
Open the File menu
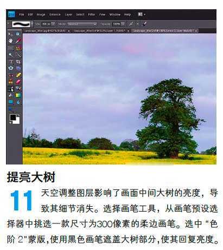pyautogui.click(x=22, y=15)
